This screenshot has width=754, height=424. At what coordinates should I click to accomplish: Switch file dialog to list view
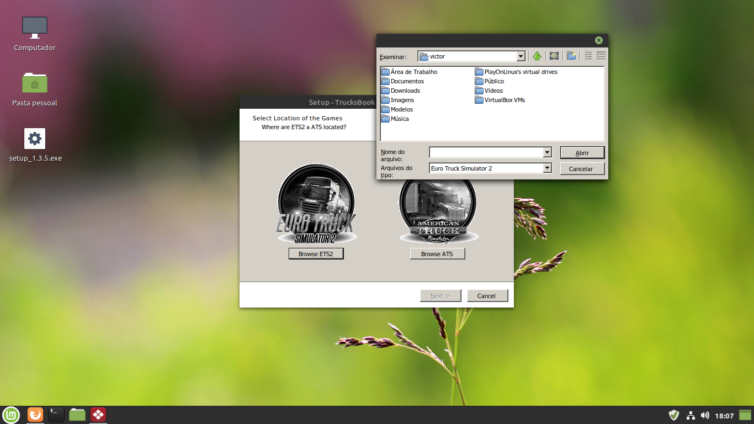(x=588, y=56)
